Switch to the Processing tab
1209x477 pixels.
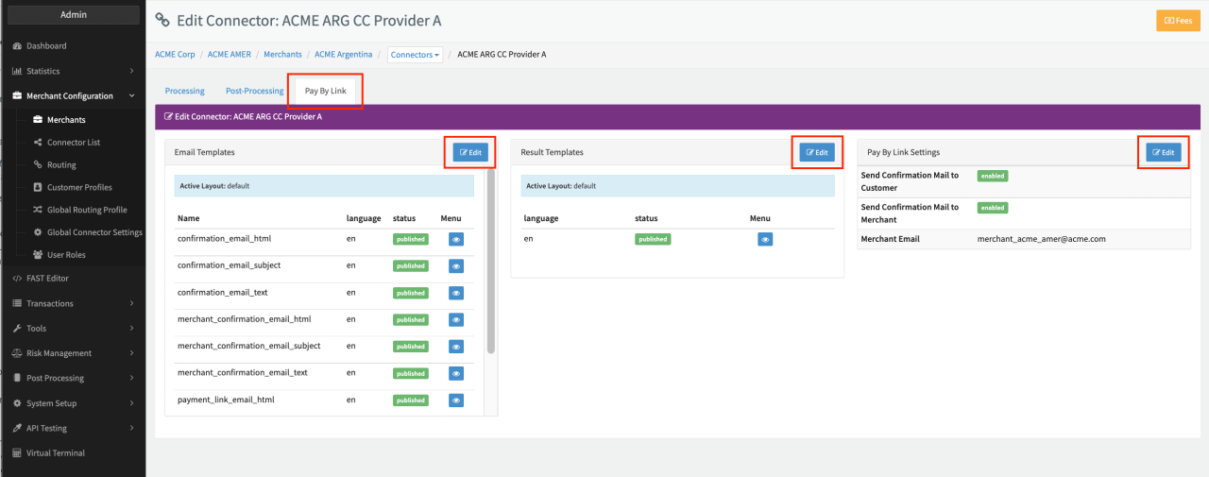tap(184, 91)
